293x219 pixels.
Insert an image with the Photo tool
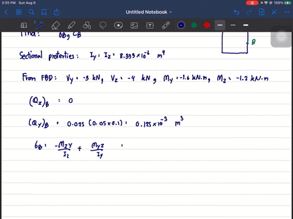[134, 26]
